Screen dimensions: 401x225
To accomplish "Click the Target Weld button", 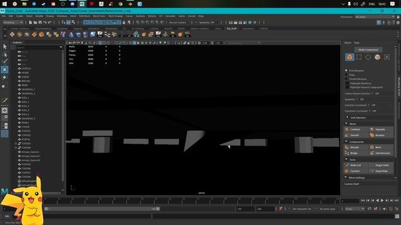I will coord(381,165).
